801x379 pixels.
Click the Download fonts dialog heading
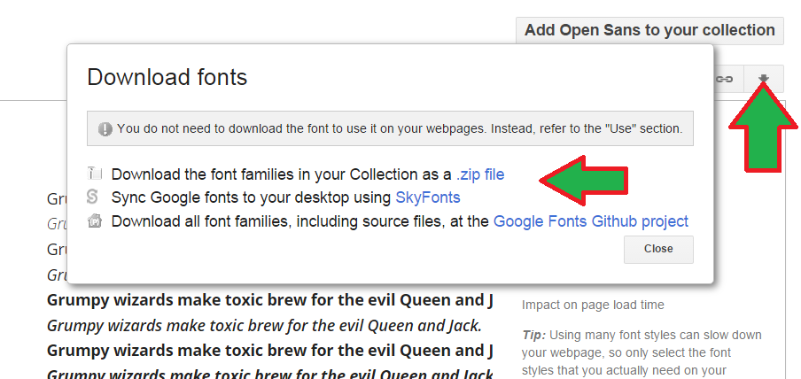pos(167,78)
